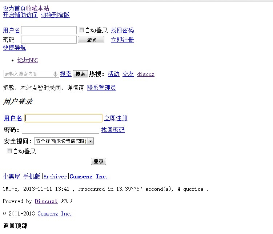The height and width of the screenshot is (234, 273).
Task: Open the 手机版 link
Action: [32, 177]
